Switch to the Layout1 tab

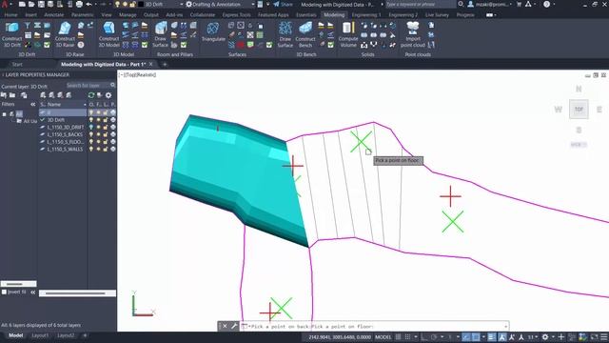click(40, 335)
